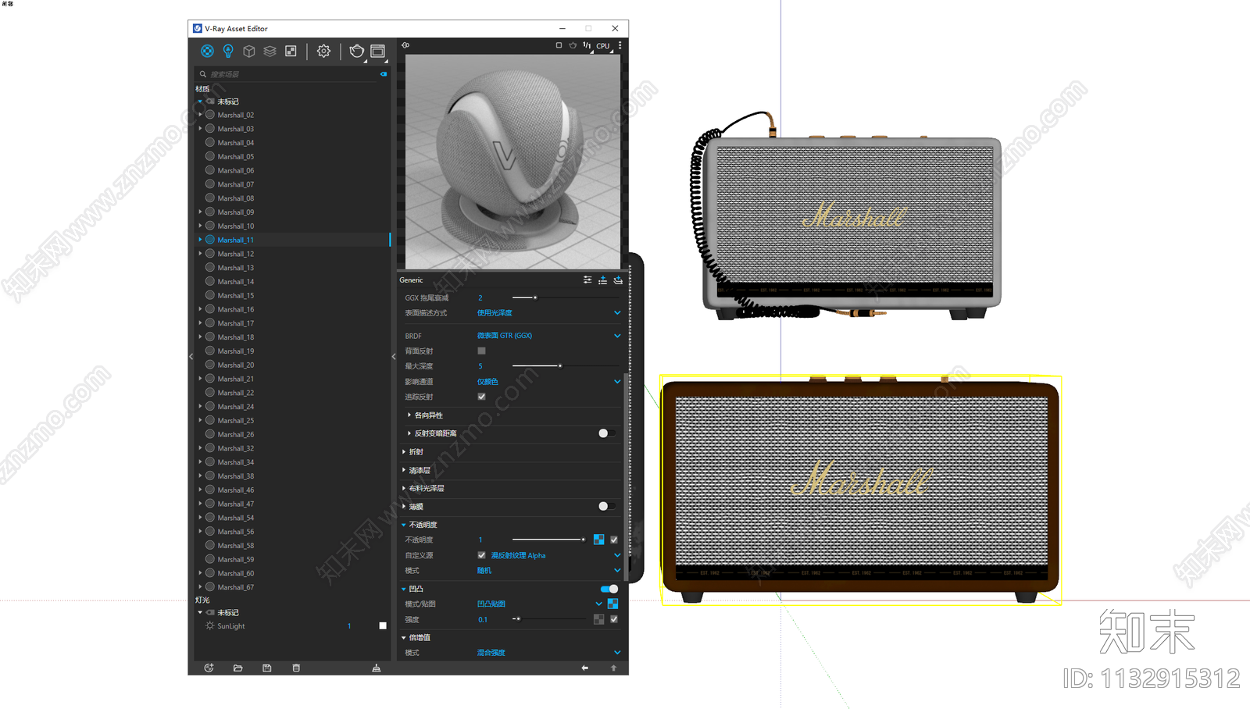Select material Marshall_67 in list
Screen dimensions: 1250x709
pos(235,587)
